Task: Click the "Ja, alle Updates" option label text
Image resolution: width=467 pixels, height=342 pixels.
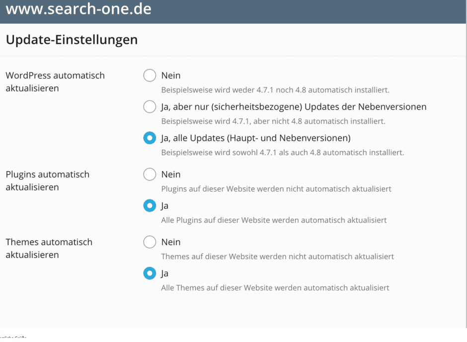Action: pyautogui.click(x=256, y=138)
